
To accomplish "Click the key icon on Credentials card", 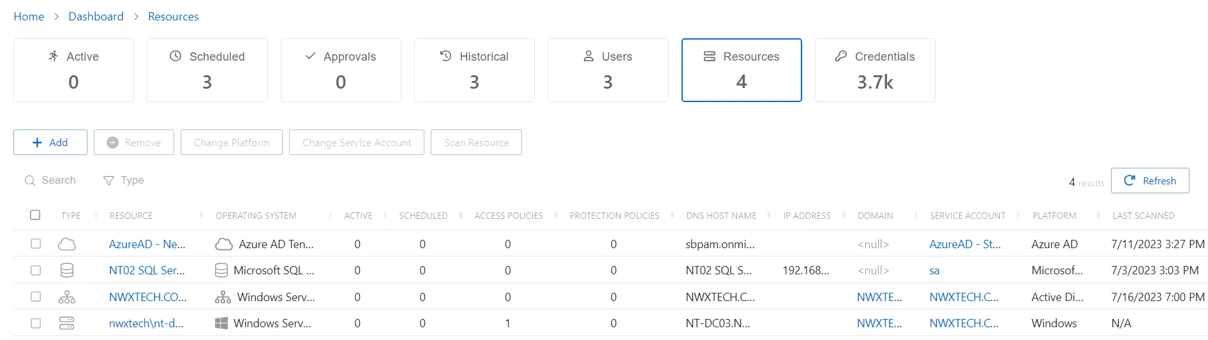I will click(x=841, y=56).
